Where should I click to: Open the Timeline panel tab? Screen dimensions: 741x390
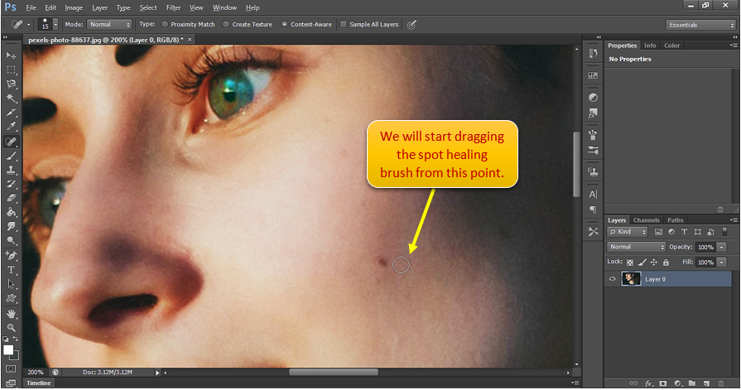coord(39,383)
